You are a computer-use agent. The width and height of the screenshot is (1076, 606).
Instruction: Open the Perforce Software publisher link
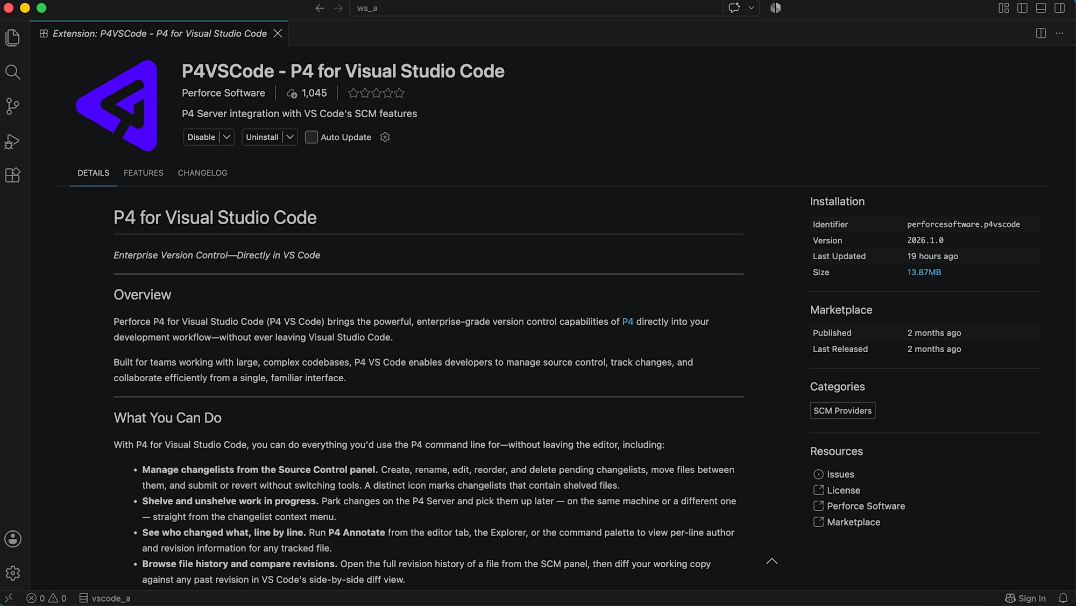pos(223,93)
